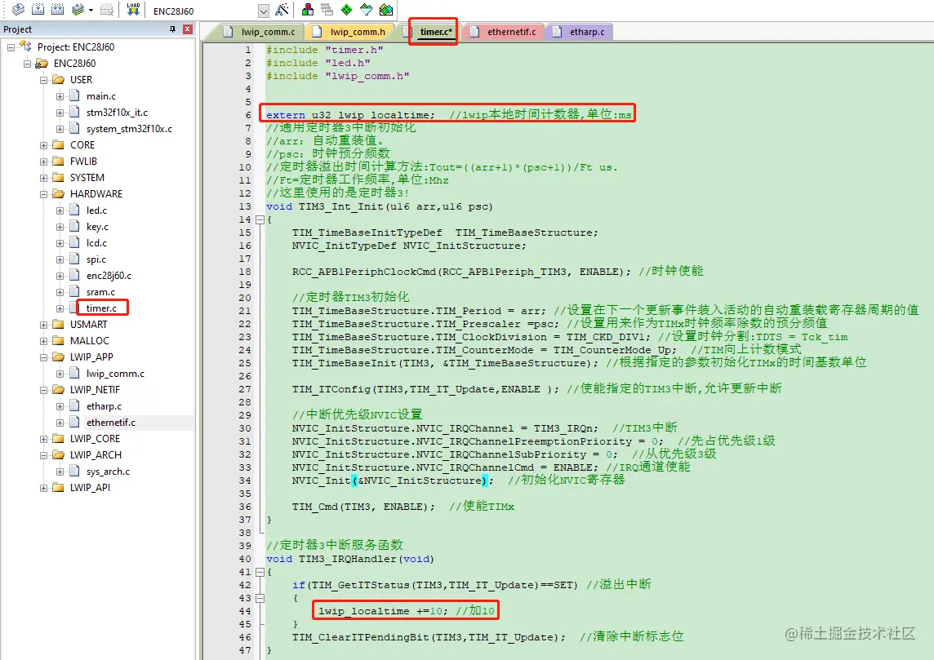Viewport: 934px width, 660px height.
Task: Collapse the USER group
Action: 43,80
